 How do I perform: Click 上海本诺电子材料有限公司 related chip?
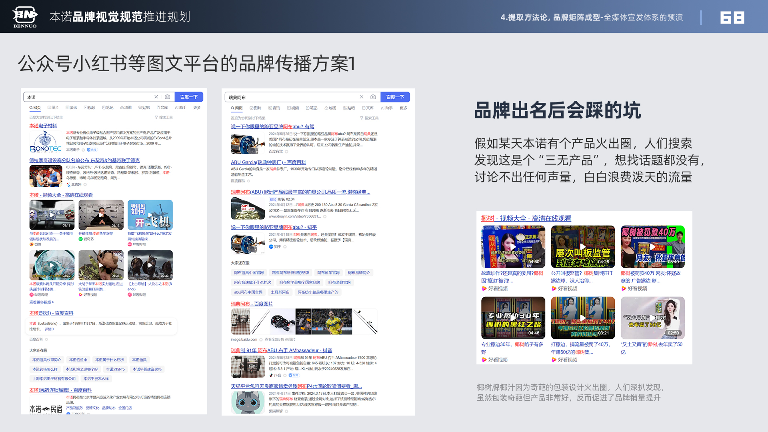coord(54,379)
